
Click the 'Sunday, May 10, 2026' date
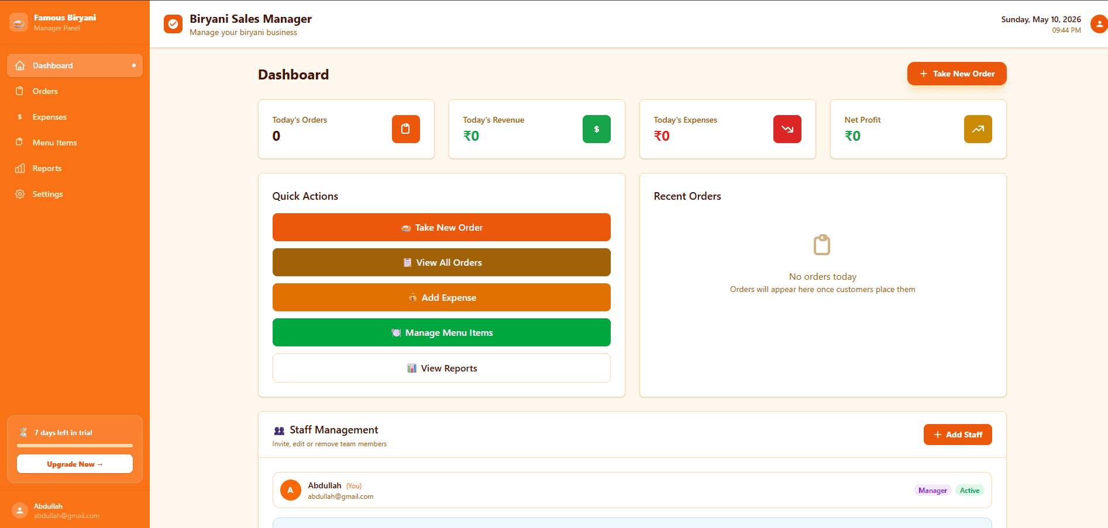[1041, 19]
